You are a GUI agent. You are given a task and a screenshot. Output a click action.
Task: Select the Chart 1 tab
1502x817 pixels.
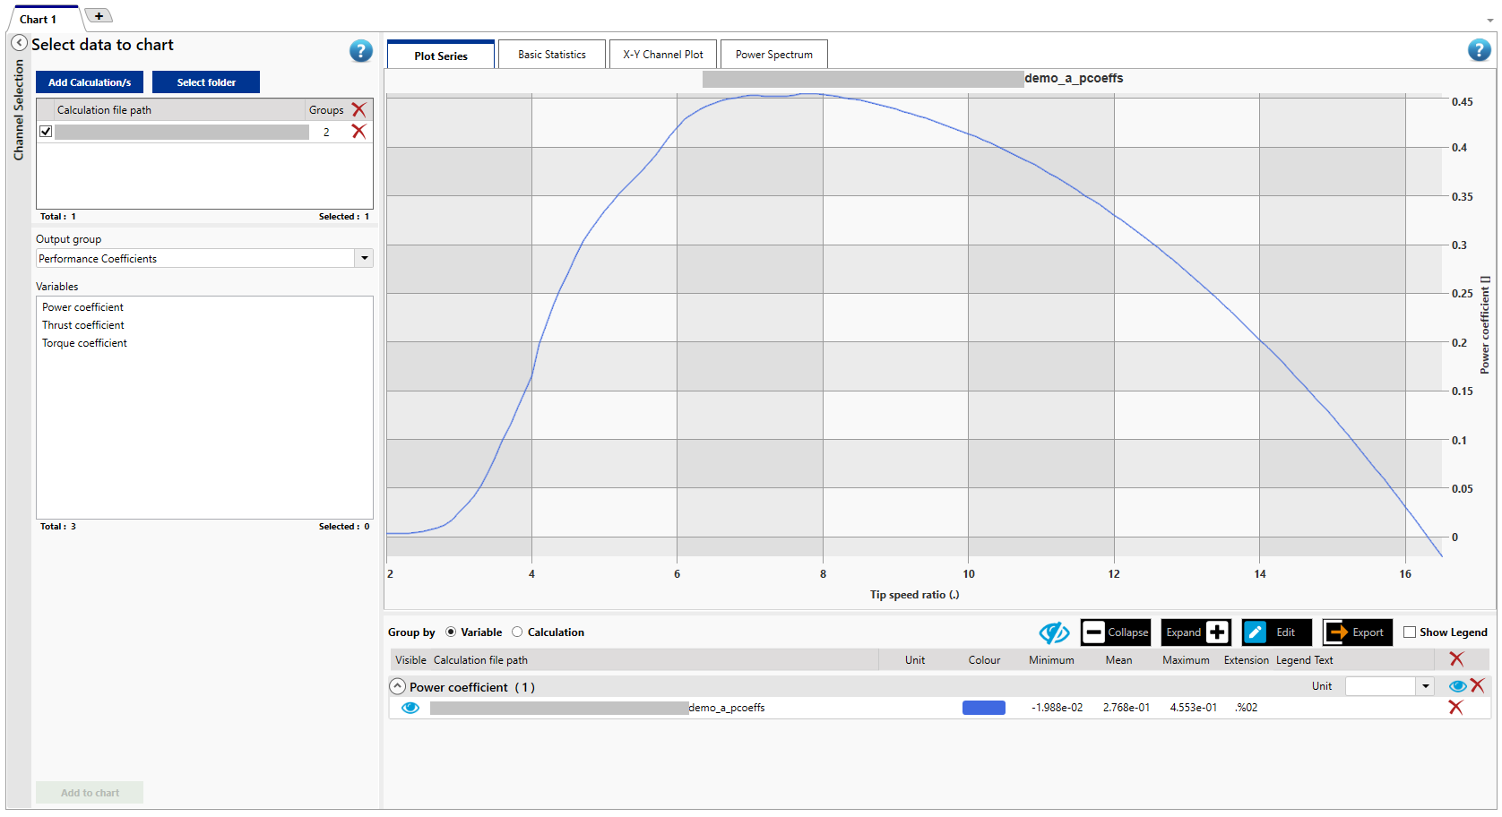coord(39,19)
